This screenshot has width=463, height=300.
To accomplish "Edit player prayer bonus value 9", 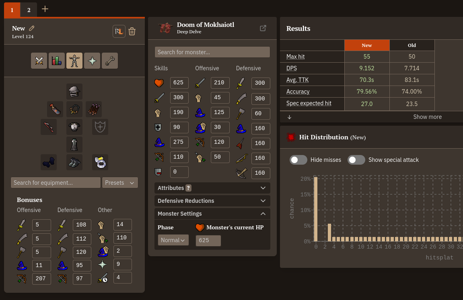I will pos(123,264).
